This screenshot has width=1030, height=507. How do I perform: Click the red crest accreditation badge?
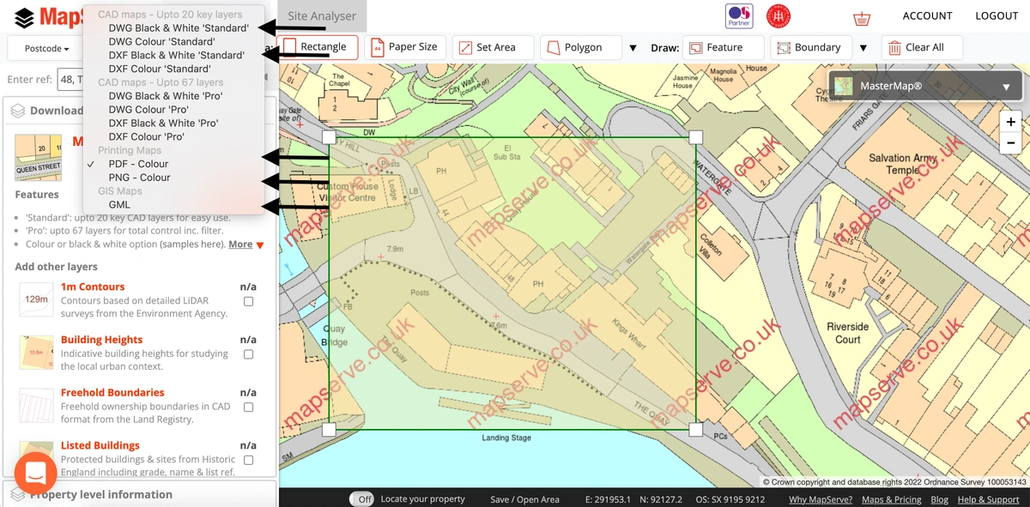pos(779,15)
